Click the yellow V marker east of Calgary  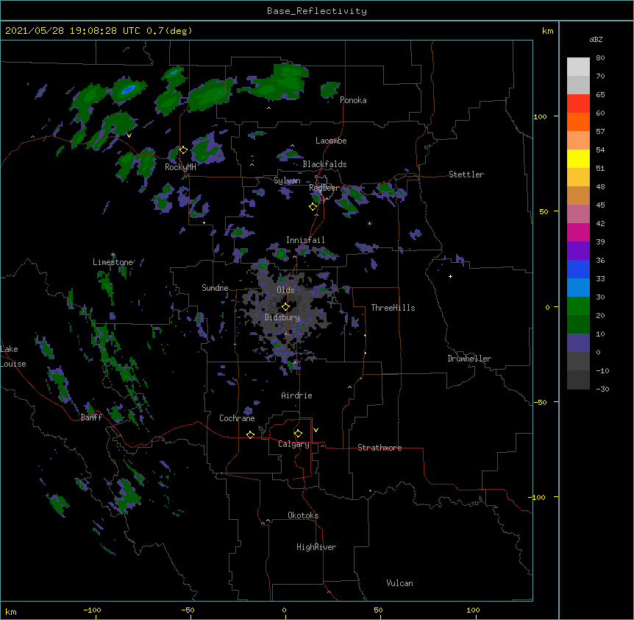click(x=316, y=430)
